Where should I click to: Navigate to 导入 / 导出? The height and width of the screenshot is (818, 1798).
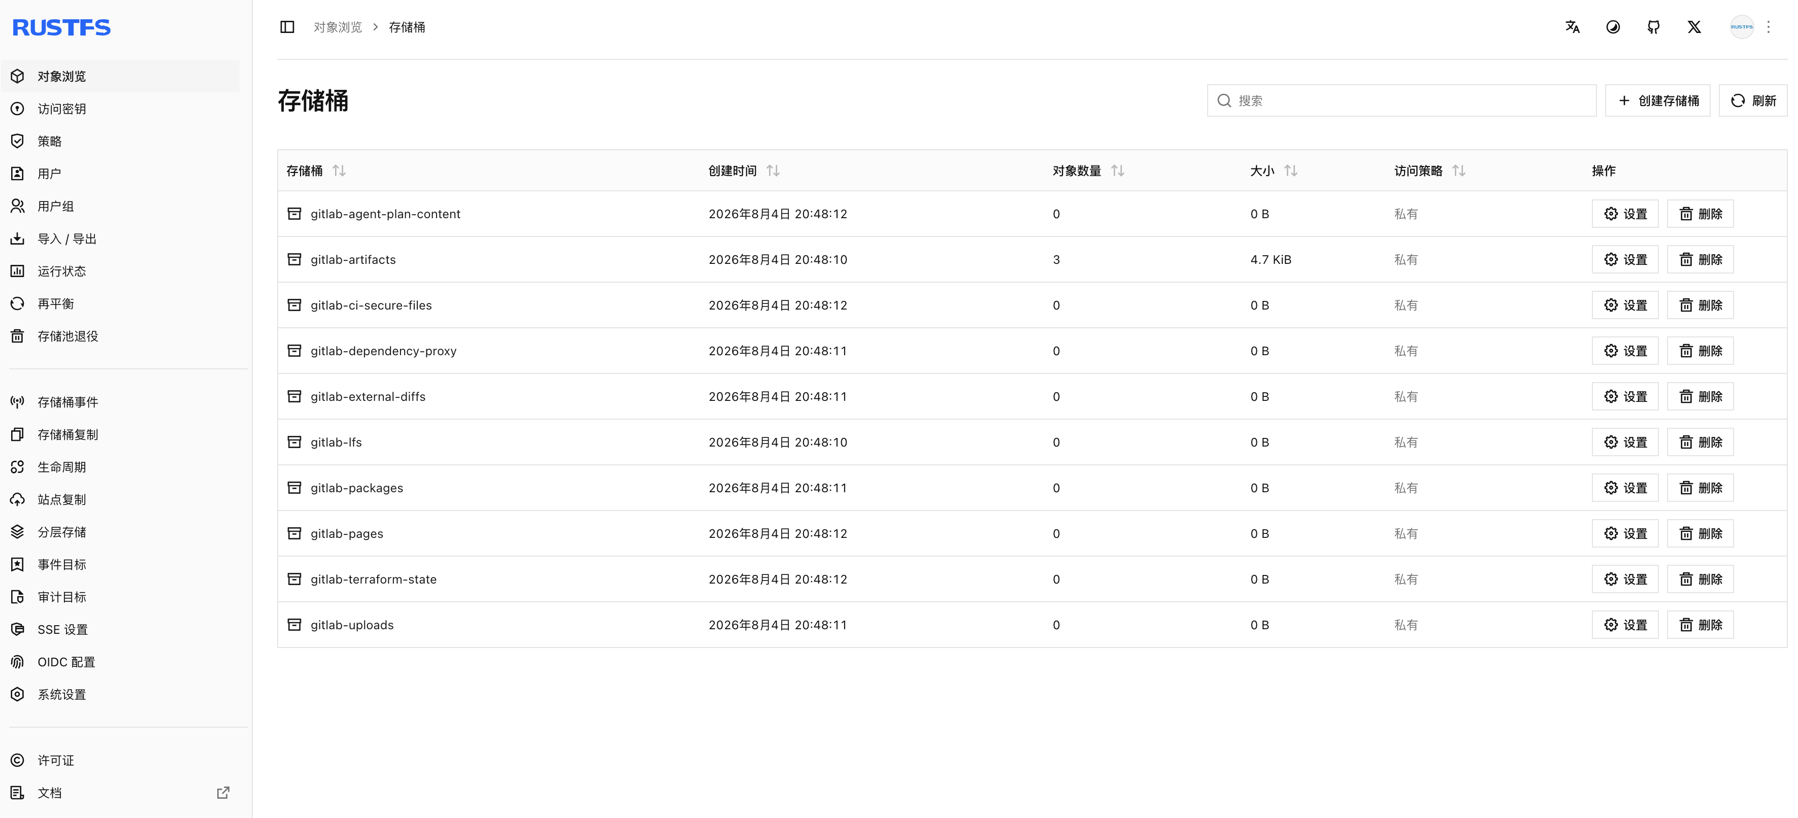[120, 238]
